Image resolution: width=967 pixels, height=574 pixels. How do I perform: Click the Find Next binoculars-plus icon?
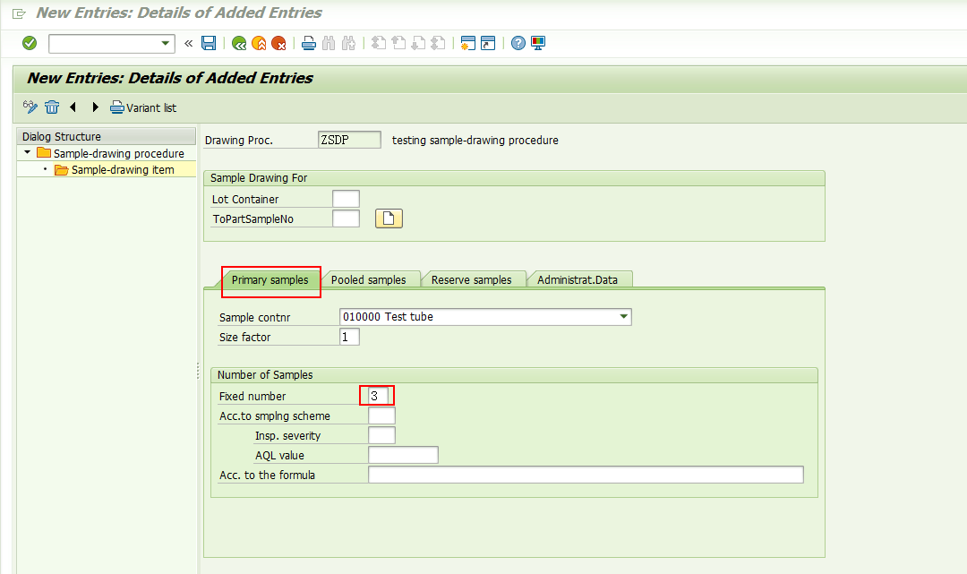point(348,43)
